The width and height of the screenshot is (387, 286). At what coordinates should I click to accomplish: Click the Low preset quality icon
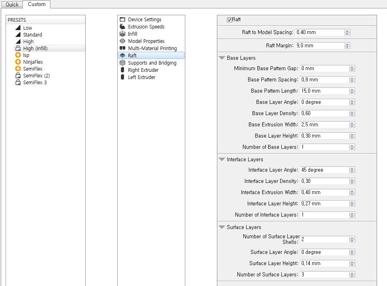(18, 28)
